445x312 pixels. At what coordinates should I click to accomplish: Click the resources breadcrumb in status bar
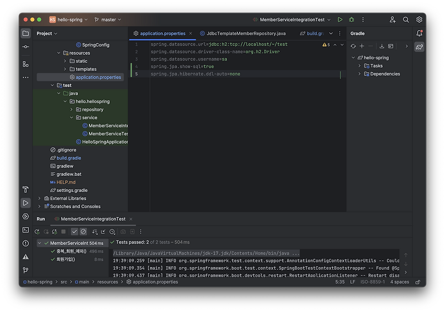(107, 282)
